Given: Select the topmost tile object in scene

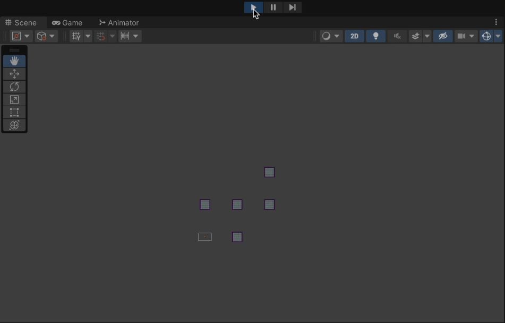Looking at the screenshot, I should (x=269, y=172).
